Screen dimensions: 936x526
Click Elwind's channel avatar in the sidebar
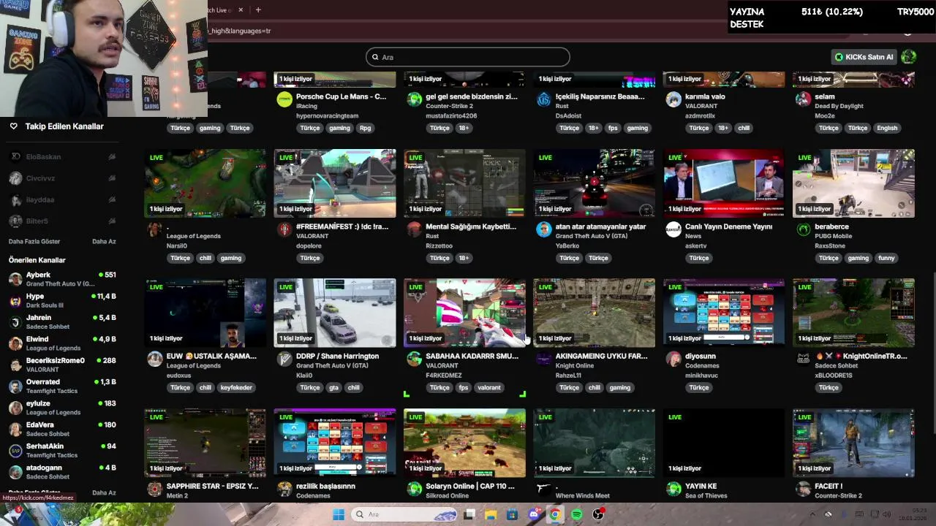click(x=15, y=343)
